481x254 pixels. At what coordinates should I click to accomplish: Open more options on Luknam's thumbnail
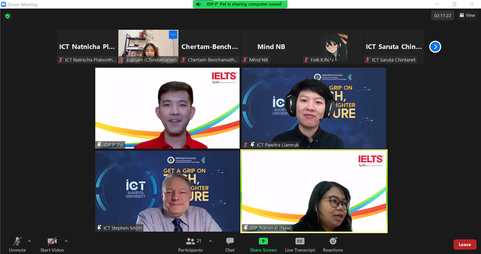(173, 35)
